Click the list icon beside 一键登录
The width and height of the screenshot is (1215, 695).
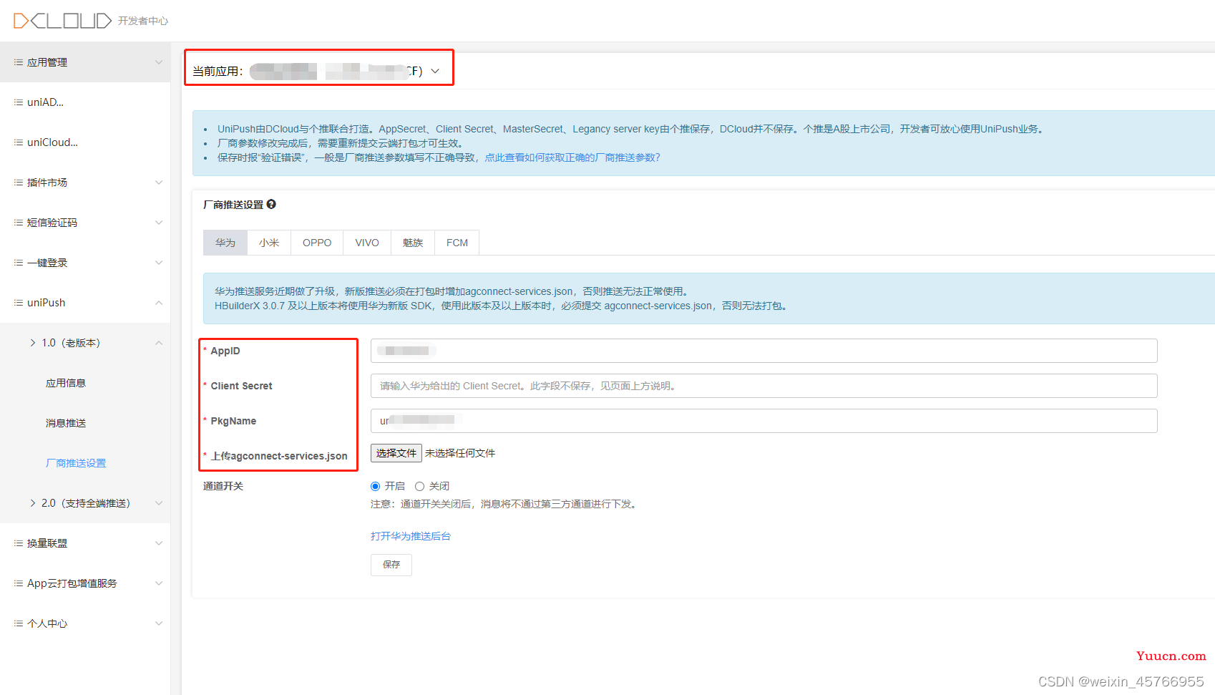coord(19,263)
